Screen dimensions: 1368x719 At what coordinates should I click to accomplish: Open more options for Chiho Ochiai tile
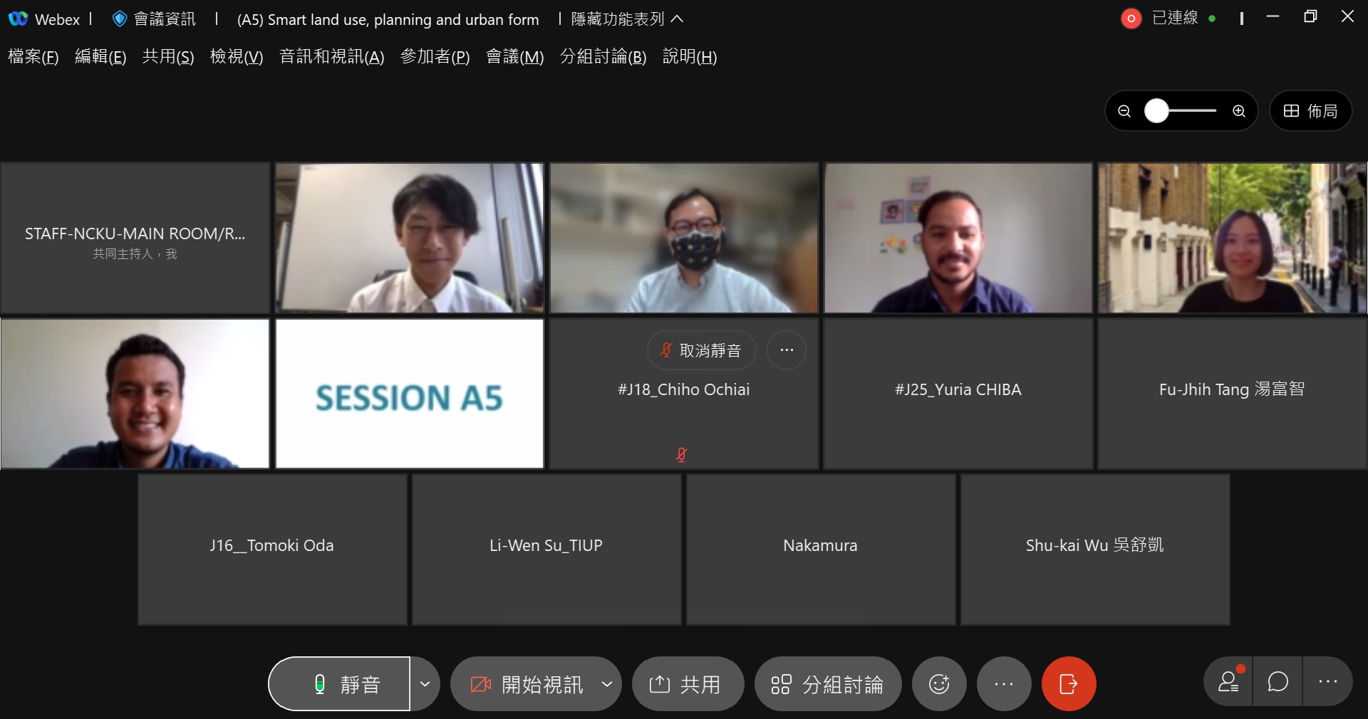(787, 350)
